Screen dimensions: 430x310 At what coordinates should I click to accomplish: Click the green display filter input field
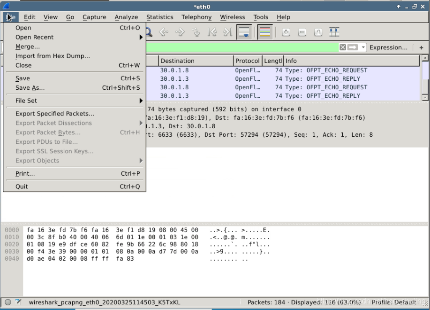point(242,47)
